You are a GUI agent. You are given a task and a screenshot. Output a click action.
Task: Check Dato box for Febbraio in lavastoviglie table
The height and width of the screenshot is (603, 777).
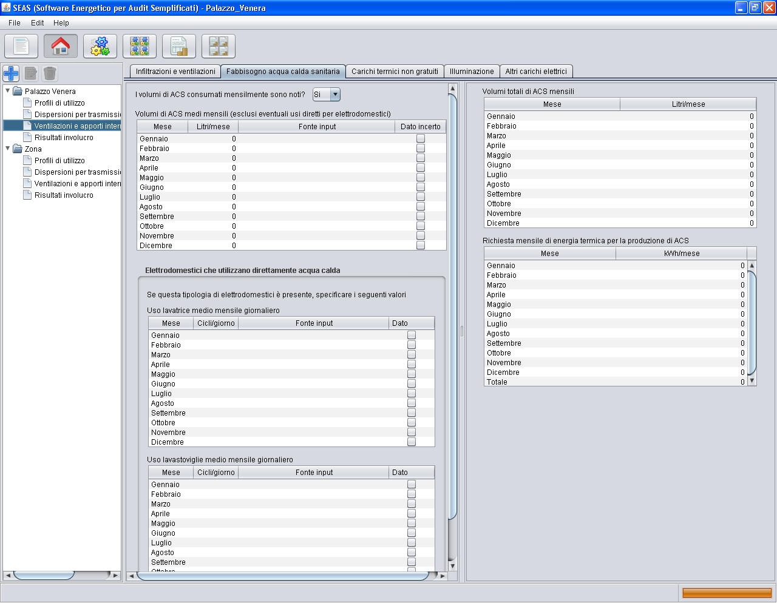[412, 494]
